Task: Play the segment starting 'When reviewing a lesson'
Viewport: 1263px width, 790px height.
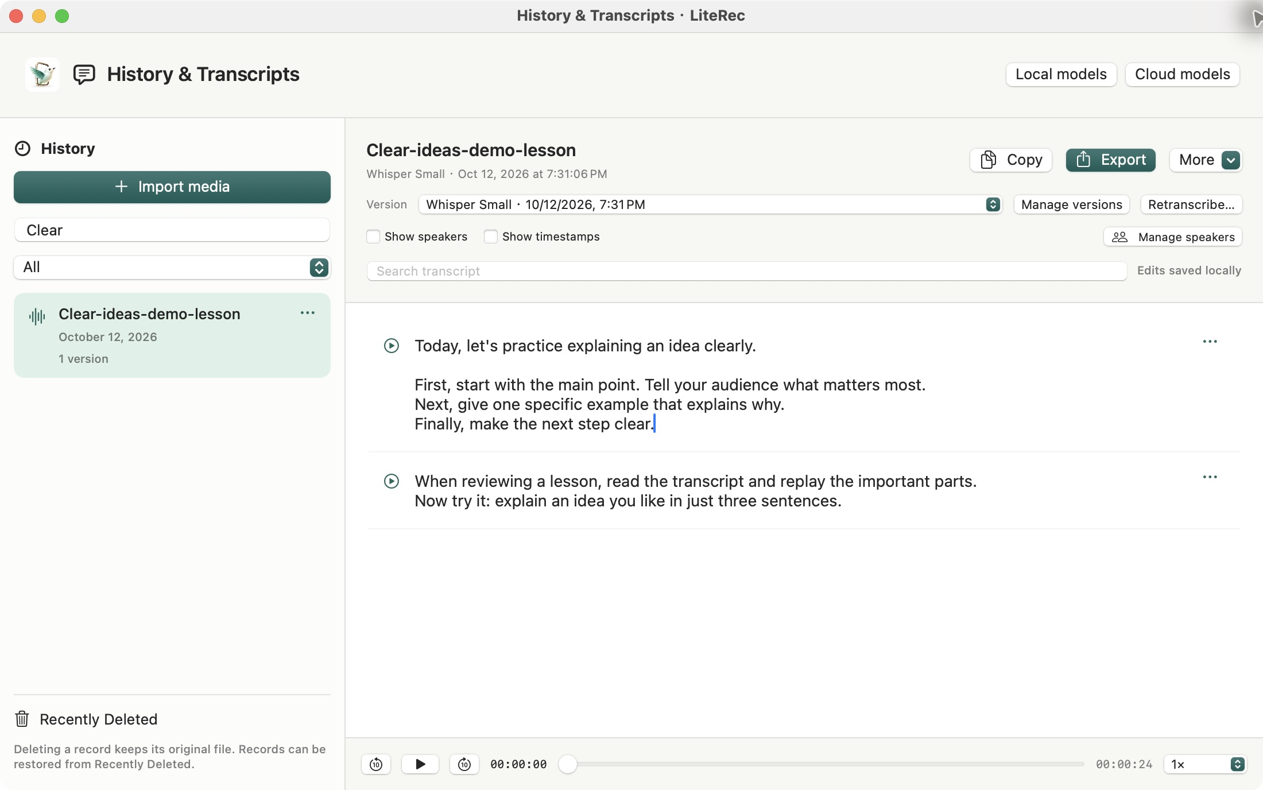Action: [392, 481]
